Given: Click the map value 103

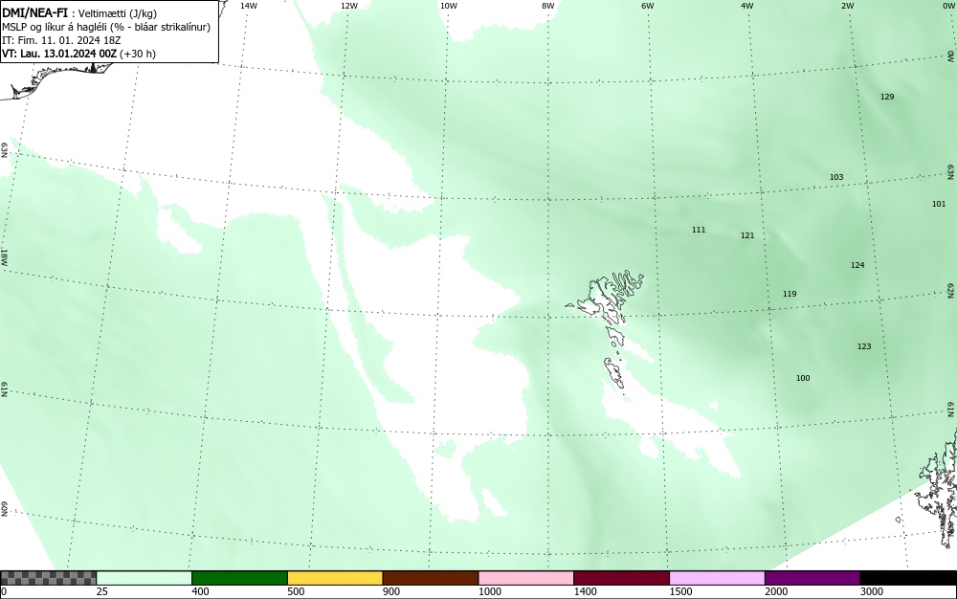Looking at the screenshot, I should (836, 177).
